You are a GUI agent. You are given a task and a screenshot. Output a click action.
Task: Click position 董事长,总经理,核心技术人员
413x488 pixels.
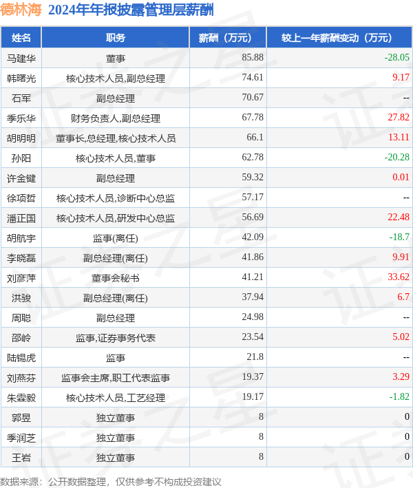point(116,138)
